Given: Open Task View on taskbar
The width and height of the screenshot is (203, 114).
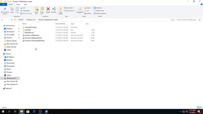Looking at the screenshot, I should tap(15, 111).
